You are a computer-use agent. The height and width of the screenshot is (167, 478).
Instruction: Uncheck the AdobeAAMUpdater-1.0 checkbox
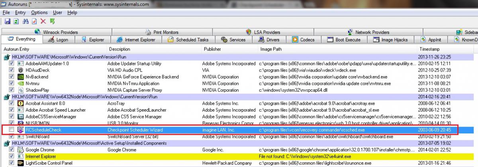click(12, 64)
